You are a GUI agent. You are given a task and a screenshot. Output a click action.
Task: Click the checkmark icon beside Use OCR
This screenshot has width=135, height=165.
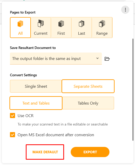pos(13,116)
